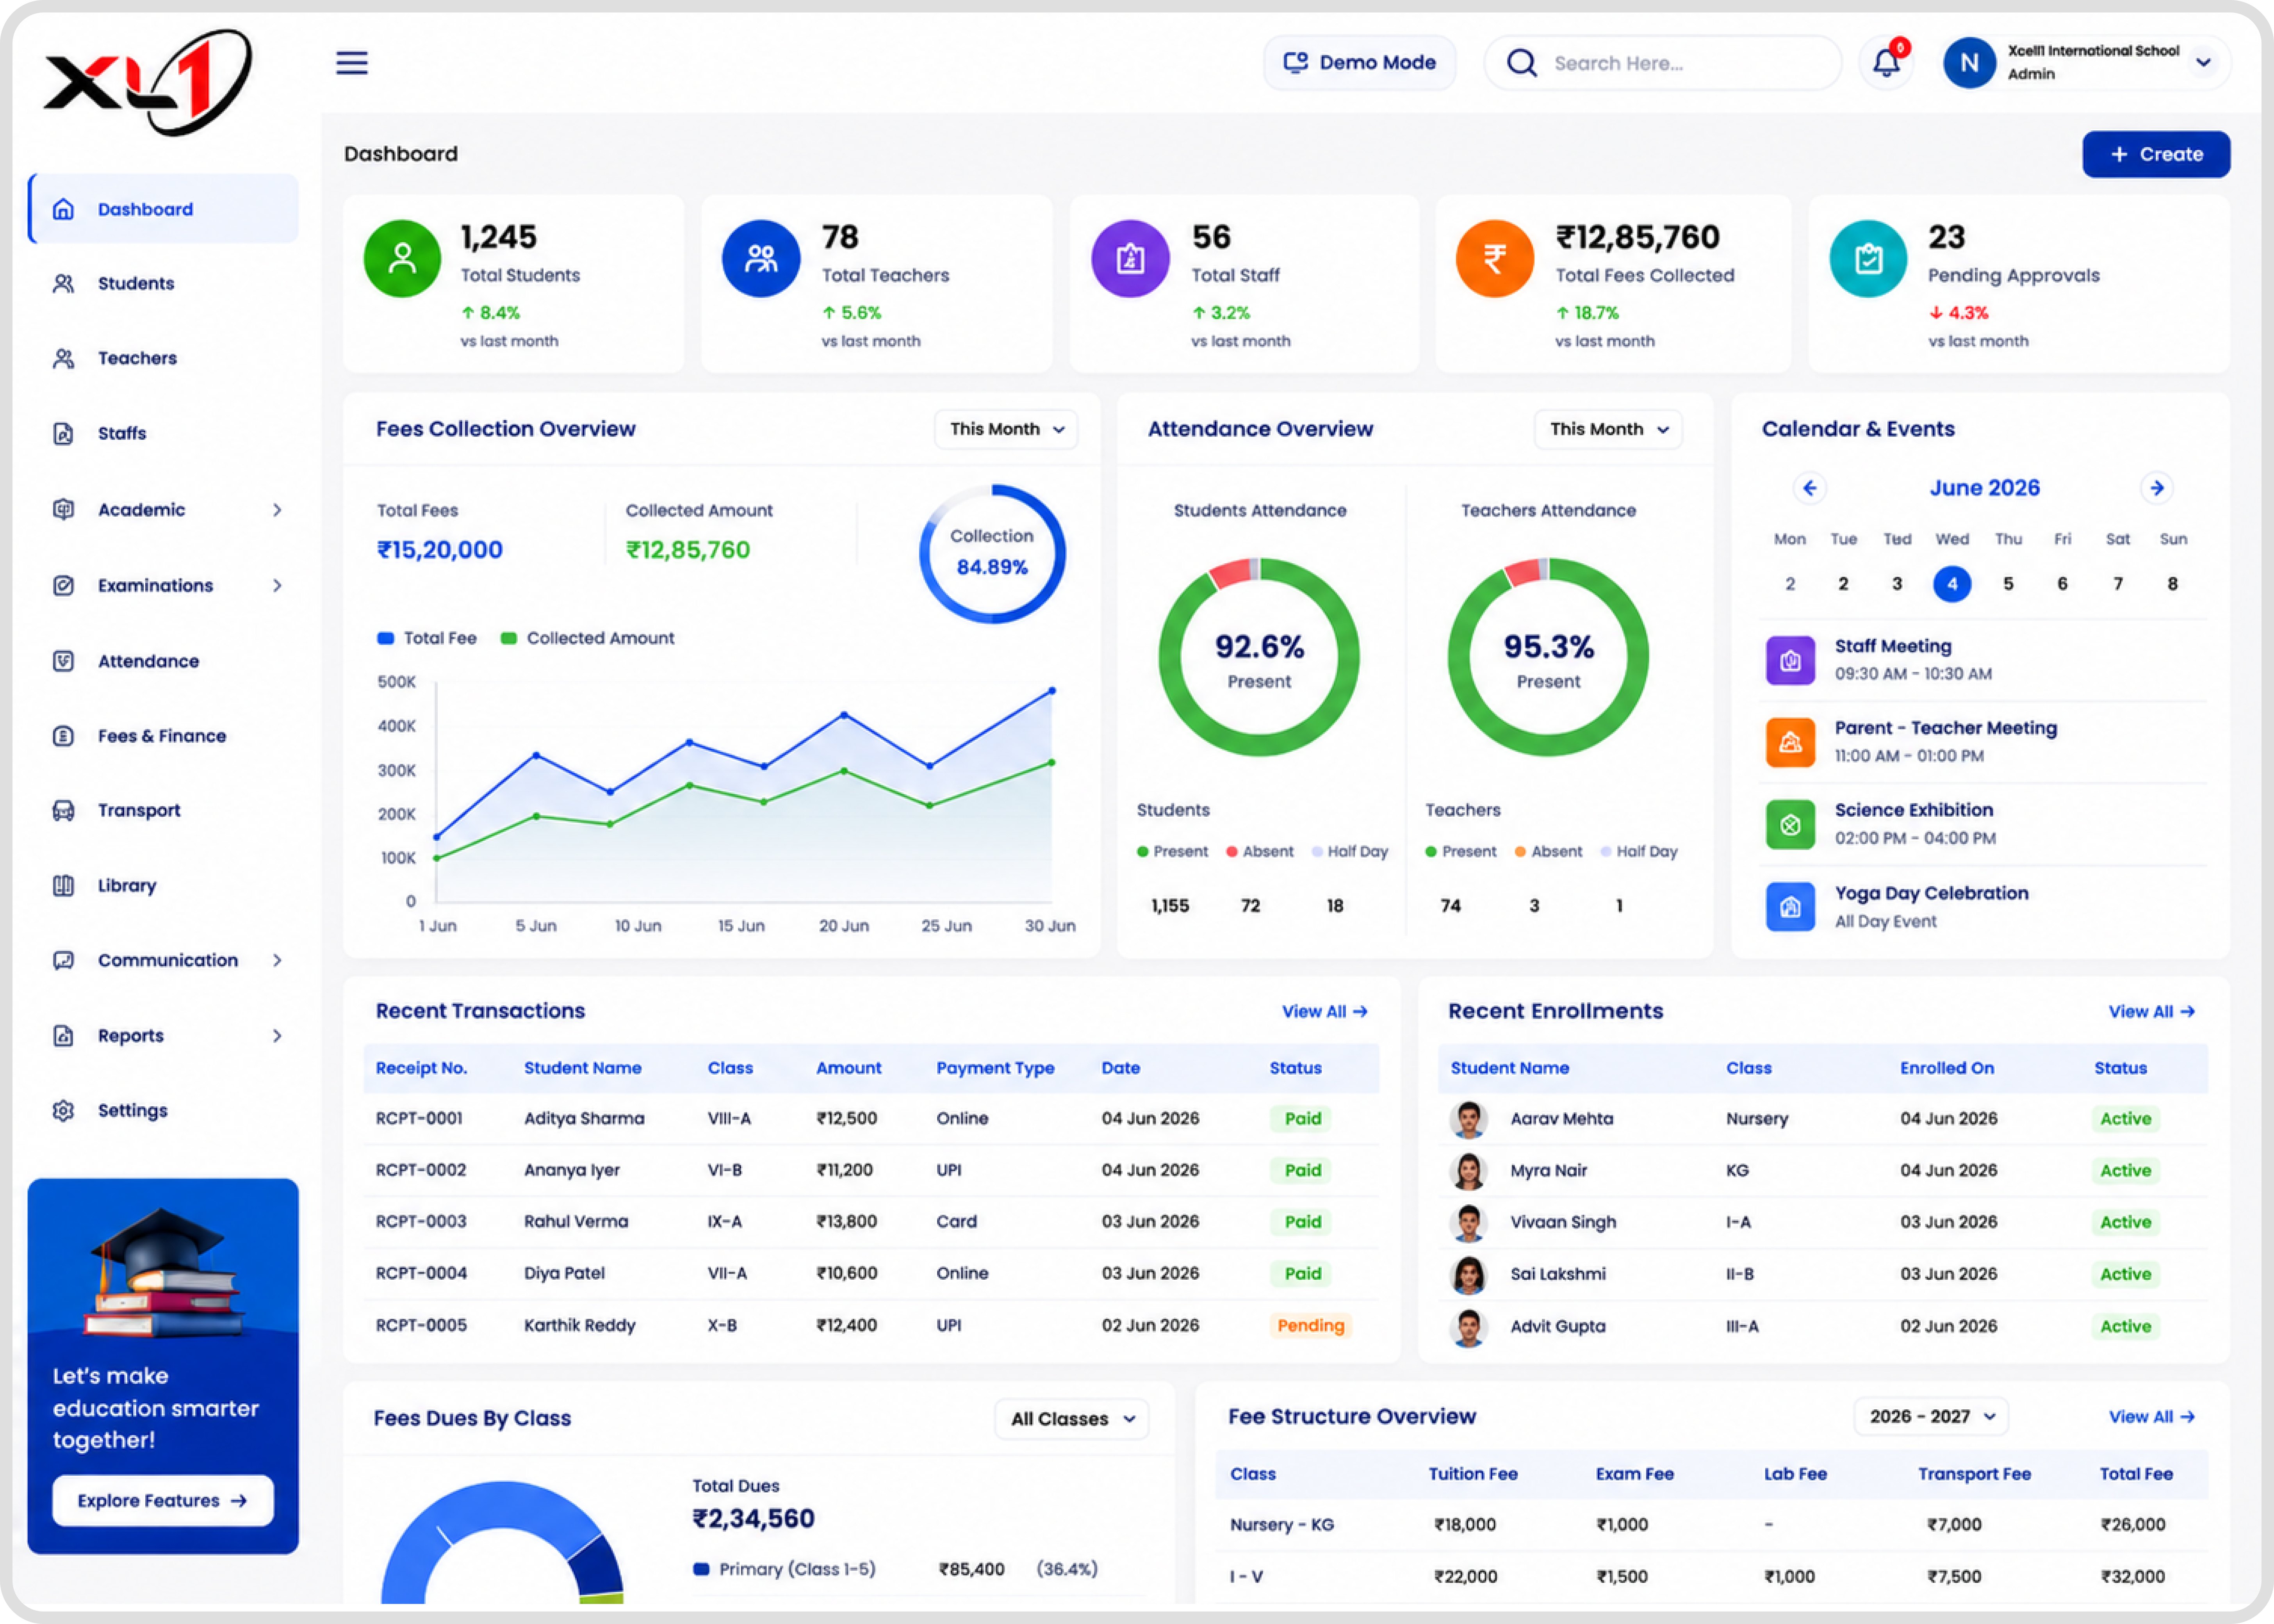
Task: Open the All Classes dropdown
Action: pos(1072,1419)
